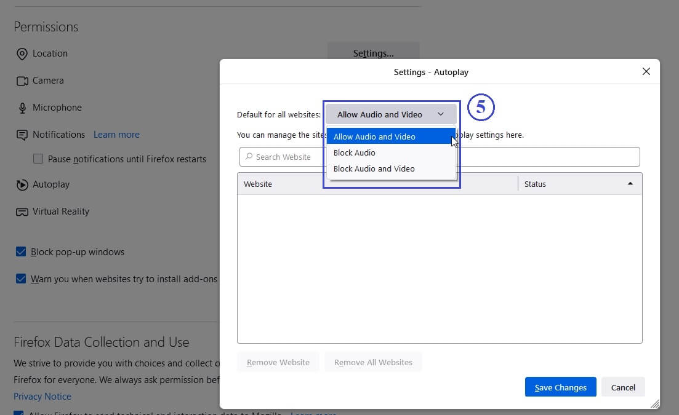
Task: Choose Block Audio and Video option
Action: coord(391,168)
